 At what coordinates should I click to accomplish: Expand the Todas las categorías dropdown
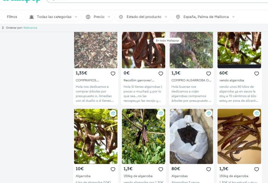[54, 17]
